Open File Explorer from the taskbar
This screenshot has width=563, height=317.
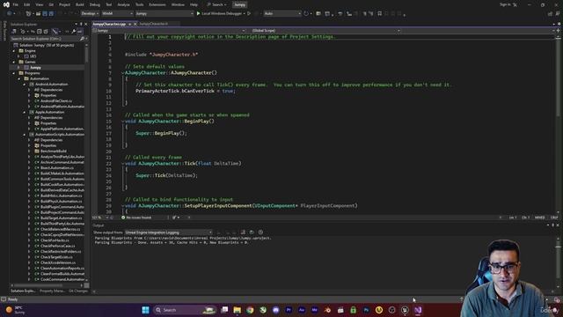238,310
